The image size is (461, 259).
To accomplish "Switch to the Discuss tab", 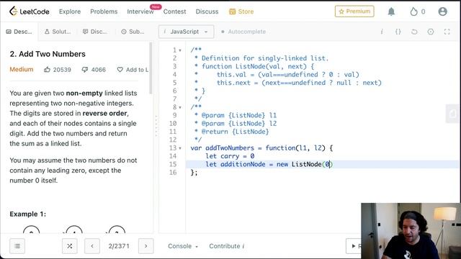I will pyautogui.click(x=95, y=32).
